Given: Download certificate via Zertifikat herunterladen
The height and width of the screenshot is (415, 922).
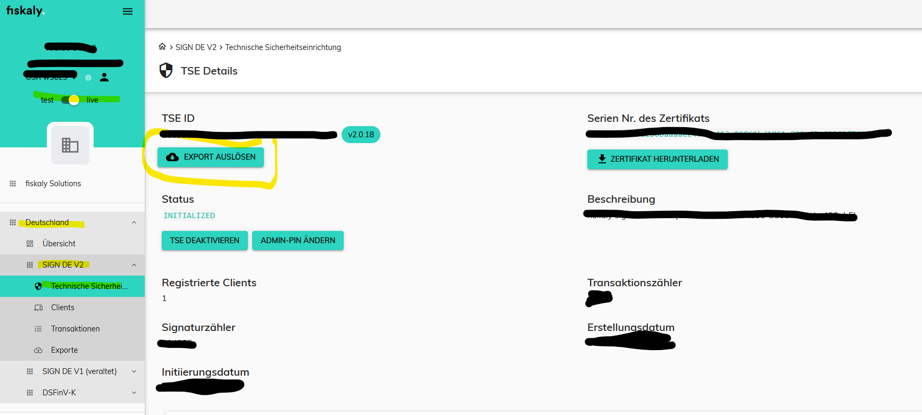Looking at the screenshot, I should pos(657,159).
